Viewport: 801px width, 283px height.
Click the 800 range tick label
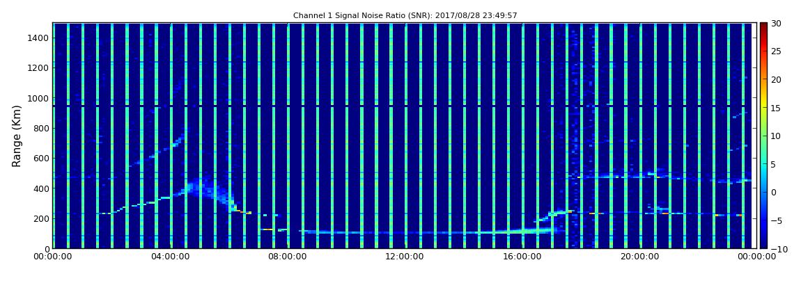pyautogui.click(x=41, y=128)
